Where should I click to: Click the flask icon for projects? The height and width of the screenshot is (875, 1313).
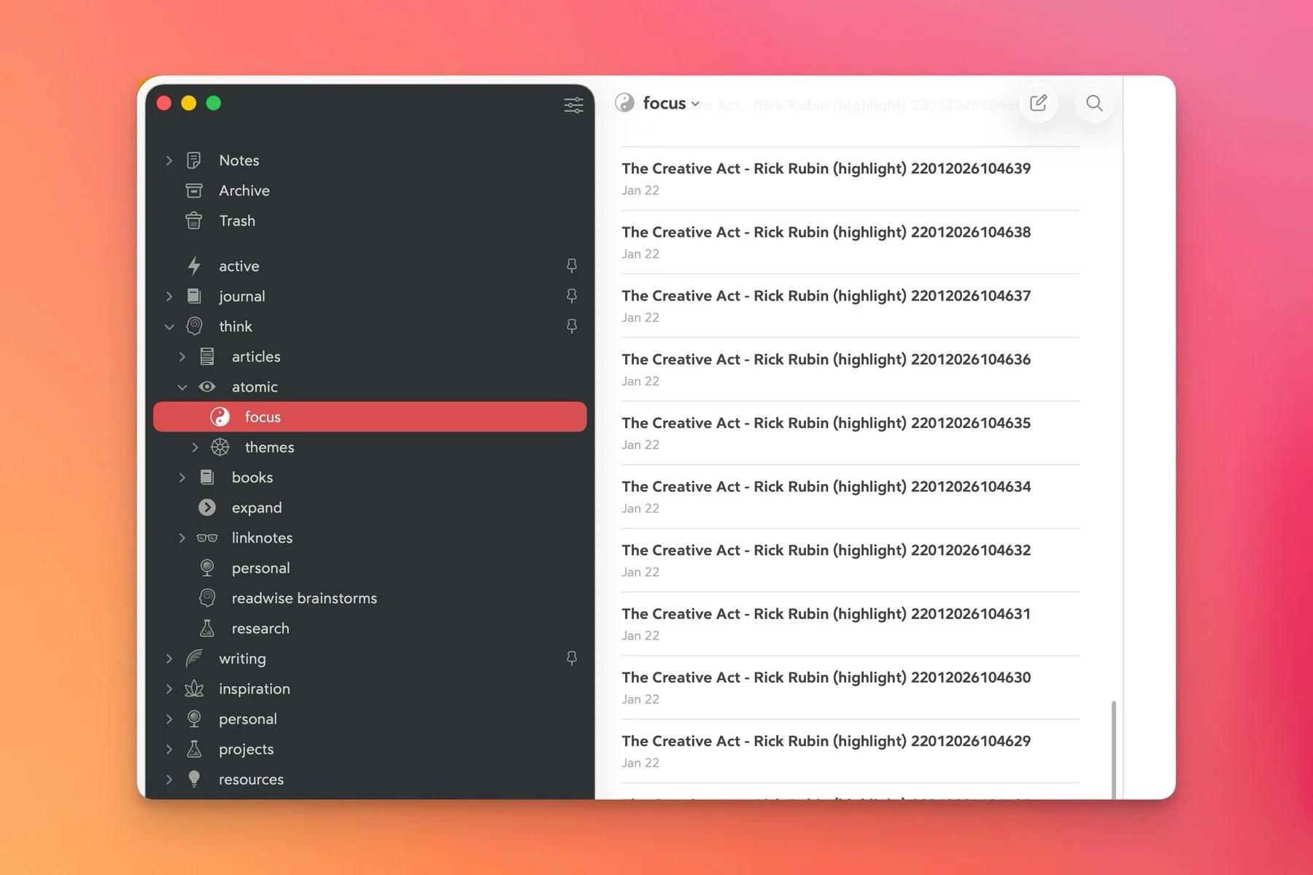coord(194,749)
